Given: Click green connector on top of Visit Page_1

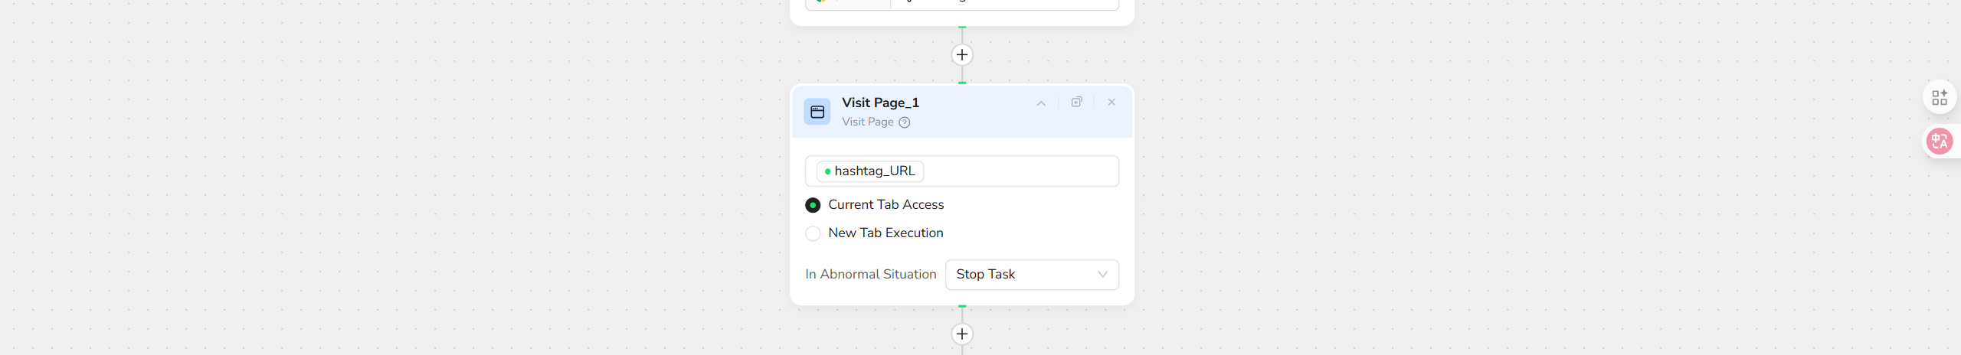Looking at the screenshot, I should click(962, 83).
